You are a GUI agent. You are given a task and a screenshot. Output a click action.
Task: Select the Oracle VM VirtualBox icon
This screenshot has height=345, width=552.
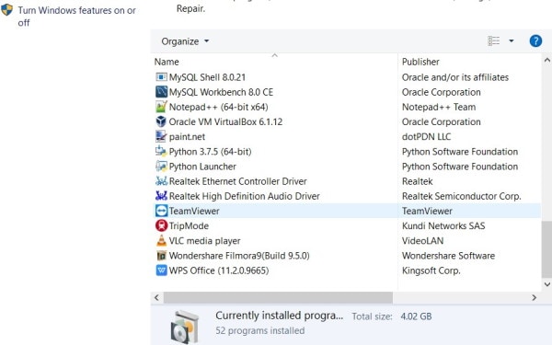[161, 121]
